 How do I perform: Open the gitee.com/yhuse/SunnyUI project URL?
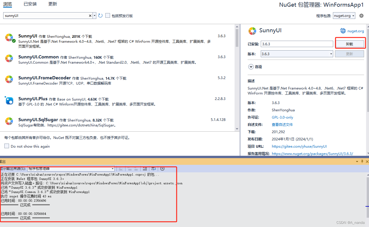tap(299, 146)
